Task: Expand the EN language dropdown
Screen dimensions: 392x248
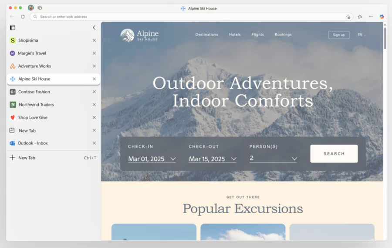Action: pyautogui.click(x=362, y=35)
